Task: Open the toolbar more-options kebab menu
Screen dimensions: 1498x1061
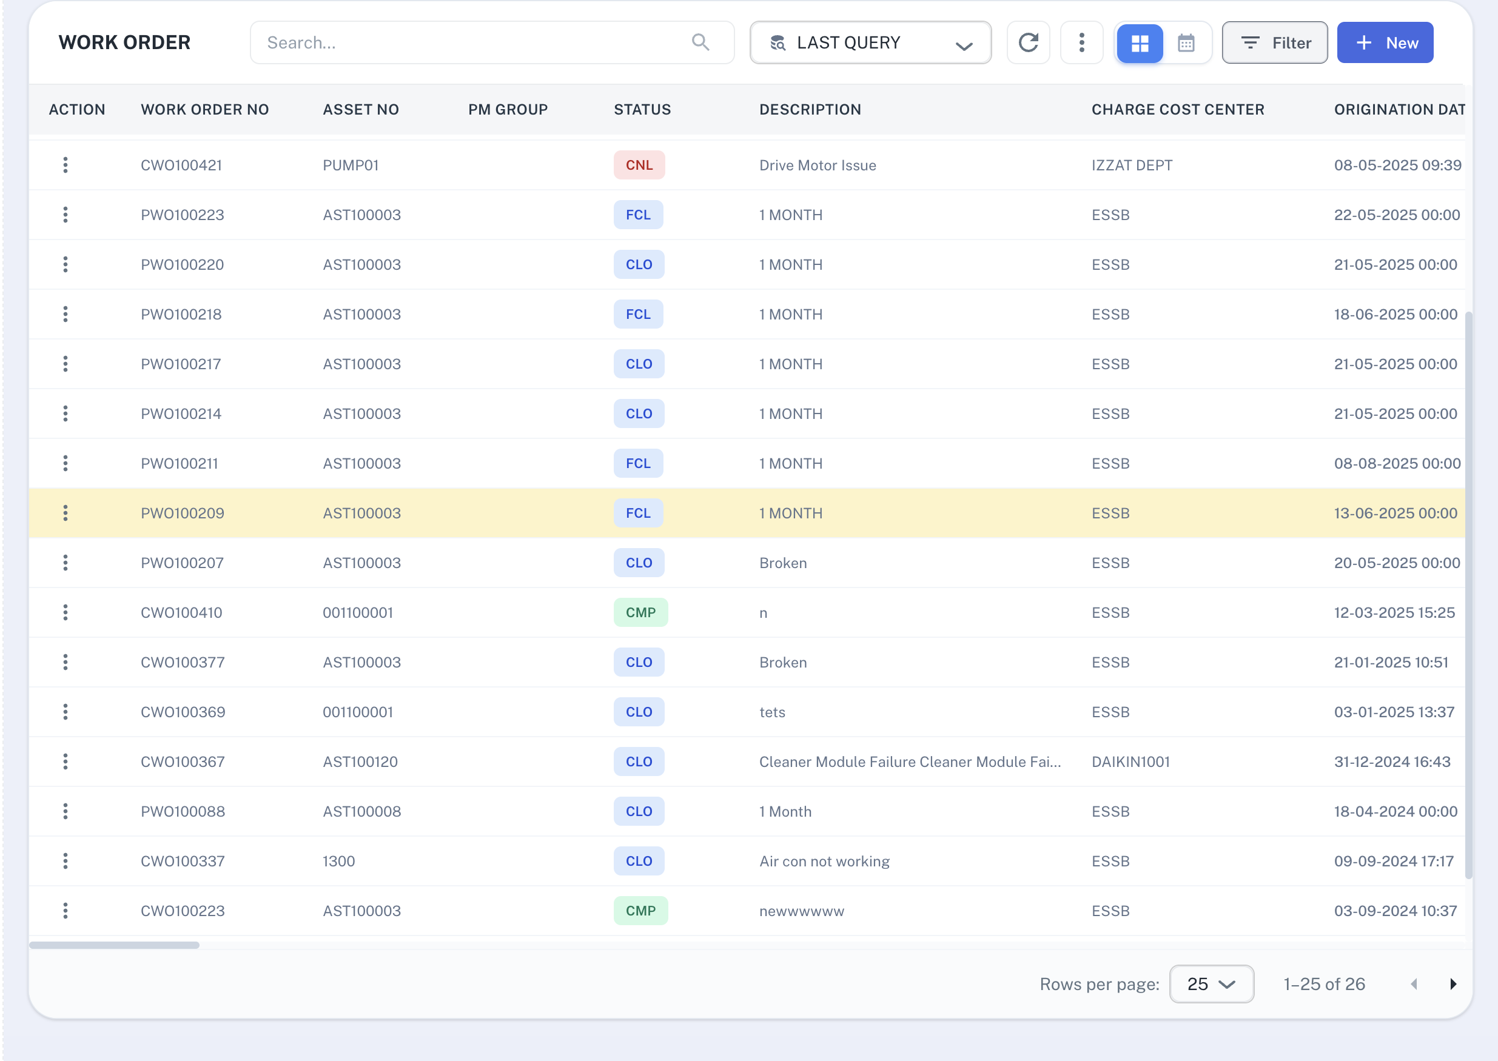Action: tap(1082, 42)
